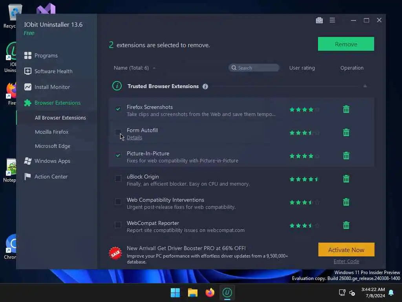Viewport: 402px width, 302px height.
Task: Click into the Search field
Action: (254, 68)
